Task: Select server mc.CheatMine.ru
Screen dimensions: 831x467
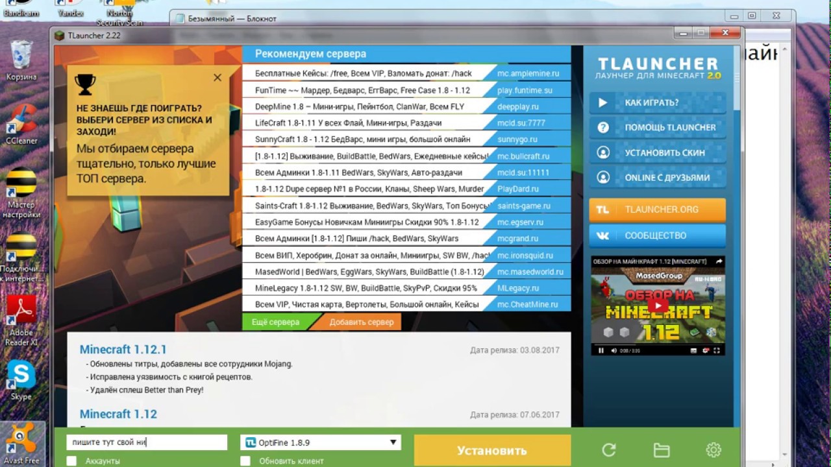Action: coord(406,304)
